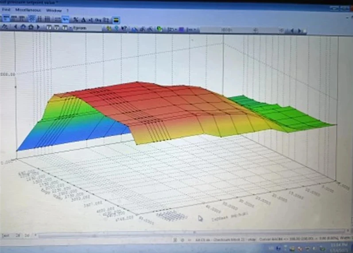This screenshot has height=253, width=353.
Task: Click the green-yellow arrows icon after Eprom
Action: coord(109,28)
